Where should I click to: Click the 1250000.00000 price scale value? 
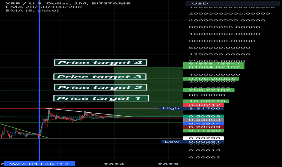pyautogui.click(x=219, y=54)
